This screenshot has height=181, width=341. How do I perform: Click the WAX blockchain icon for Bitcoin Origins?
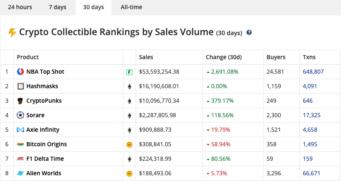pyautogui.click(x=129, y=144)
